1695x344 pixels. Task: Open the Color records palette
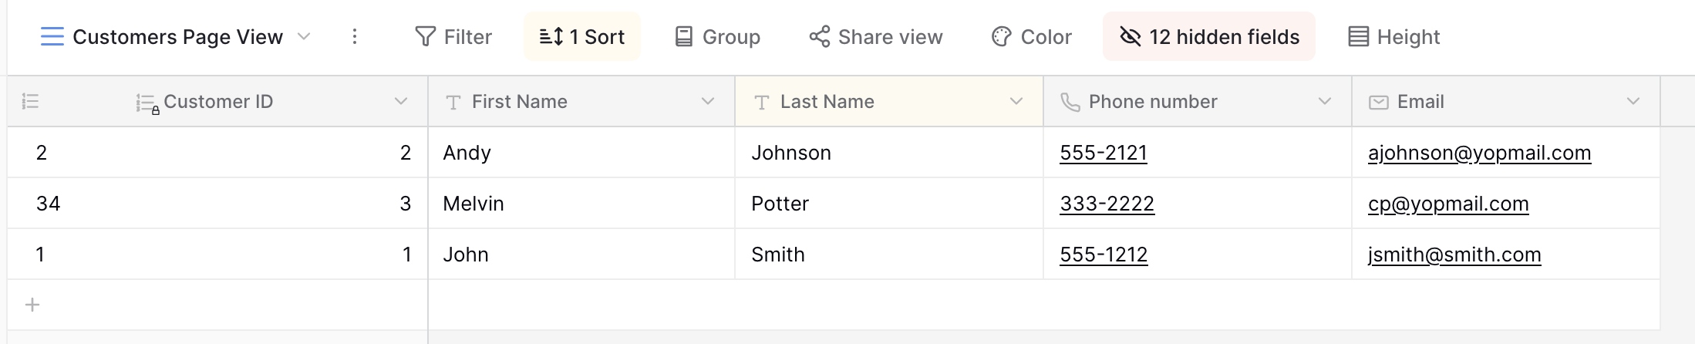(x=1032, y=36)
